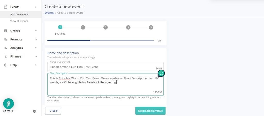Click the green Grammarly icon
264x116 pixels.
[161, 73]
